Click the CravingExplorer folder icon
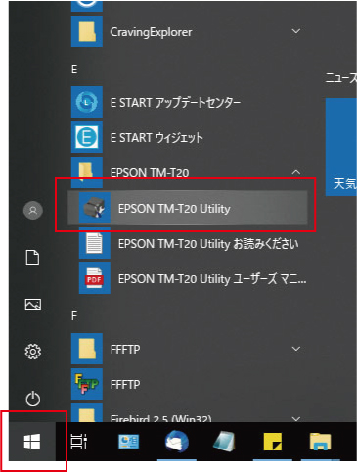The height and width of the screenshot is (473, 357). [87, 31]
